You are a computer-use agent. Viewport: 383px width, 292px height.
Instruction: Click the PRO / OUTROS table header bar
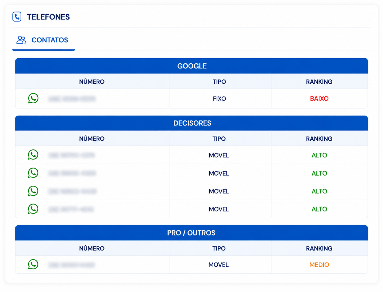[192, 233]
